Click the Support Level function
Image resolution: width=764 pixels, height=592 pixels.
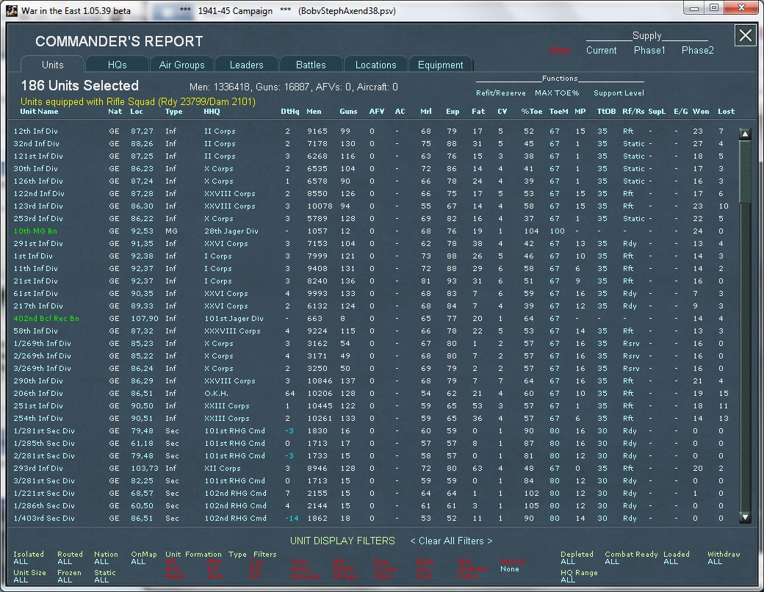[x=619, y=93]
